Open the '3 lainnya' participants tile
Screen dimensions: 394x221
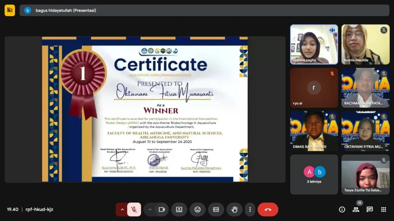point(314,174)
